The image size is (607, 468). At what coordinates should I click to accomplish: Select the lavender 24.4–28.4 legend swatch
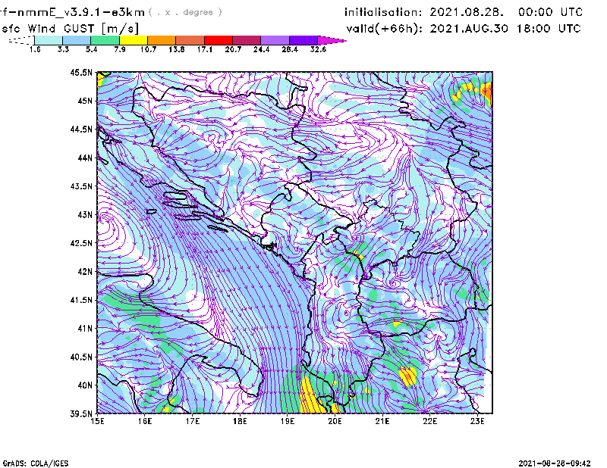(275, 40)
